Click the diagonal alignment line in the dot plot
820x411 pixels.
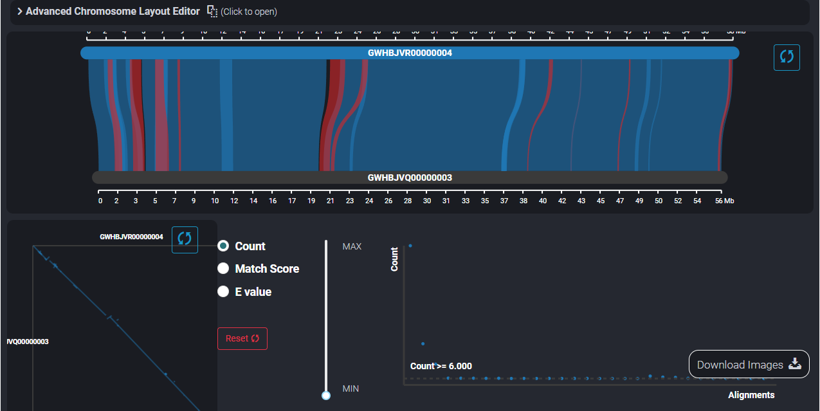point(129,338)
